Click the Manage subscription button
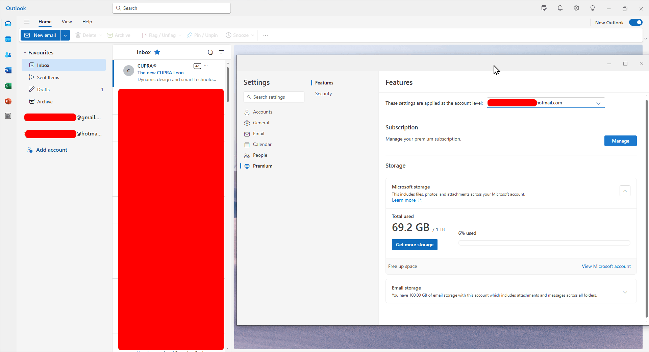The width and height of the screenshot is (649, 352). point(620,141)
